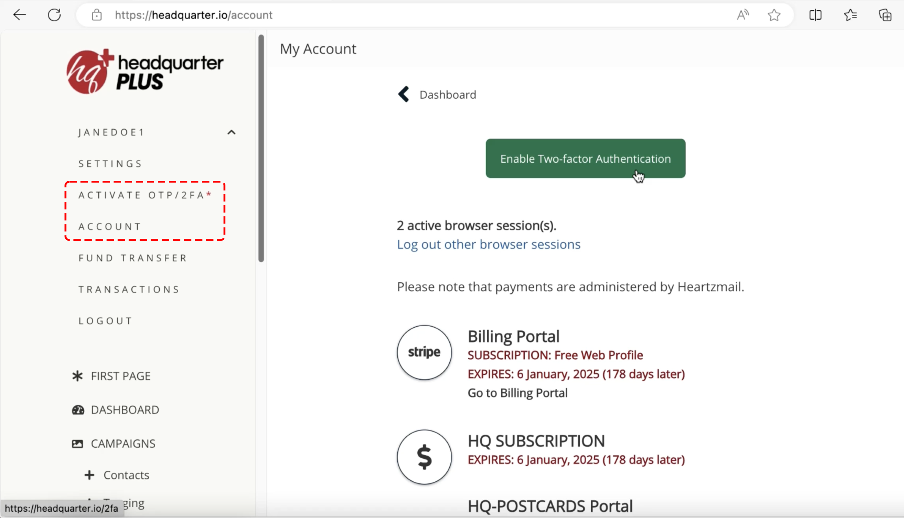Go back via Dashboard chevron arrow
904x518 pixels.
pyautogui.click(x=404, y=94)
